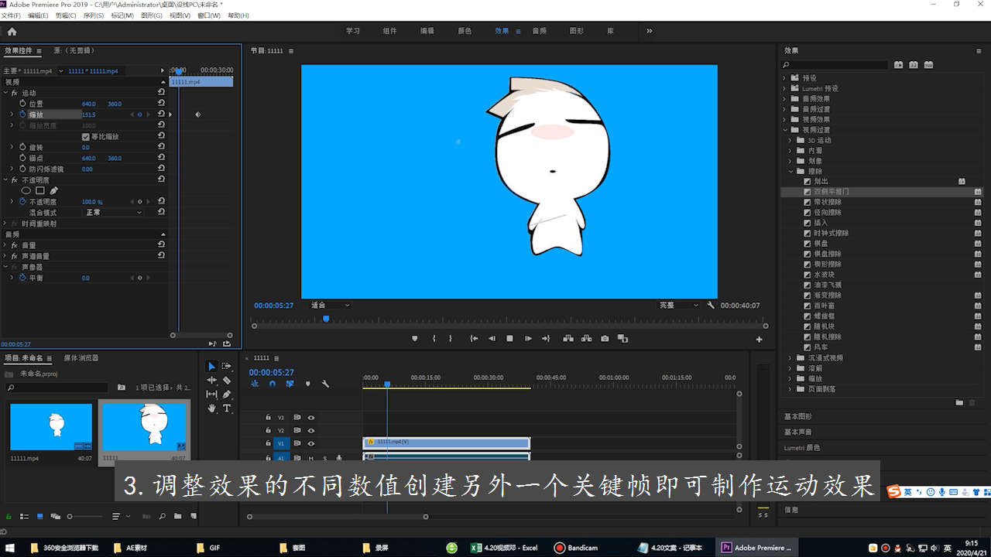The height and width of the screenshot is (557, 991).
Task: Open the 剪辑 menu
Action: pos(65,15)
